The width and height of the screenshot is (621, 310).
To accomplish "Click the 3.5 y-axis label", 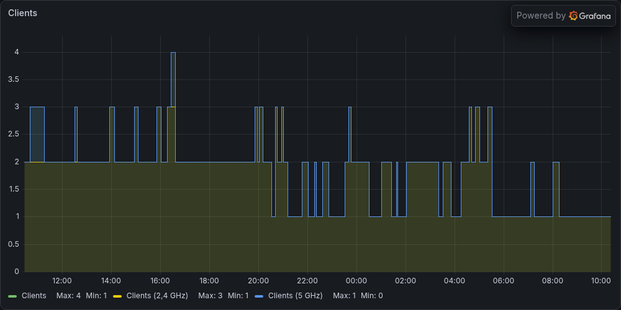I will point(14,80).
